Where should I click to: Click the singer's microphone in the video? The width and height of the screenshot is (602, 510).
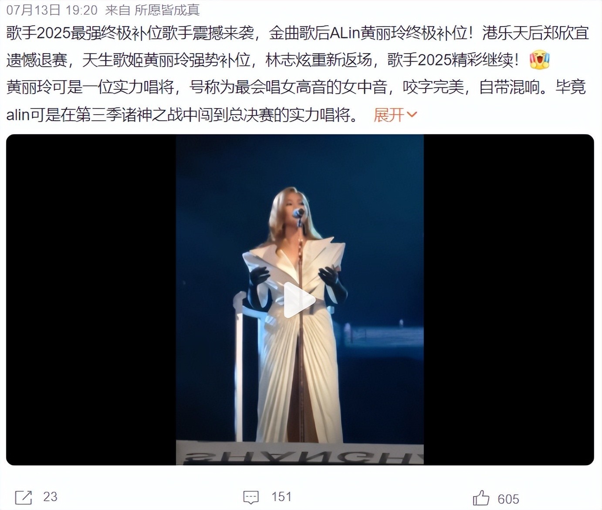tap(298, 213)
